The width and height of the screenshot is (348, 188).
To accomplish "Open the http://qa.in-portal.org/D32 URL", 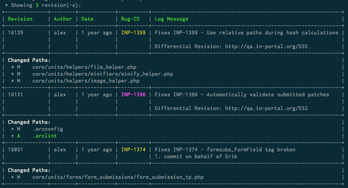I will (x=266, y=108).
